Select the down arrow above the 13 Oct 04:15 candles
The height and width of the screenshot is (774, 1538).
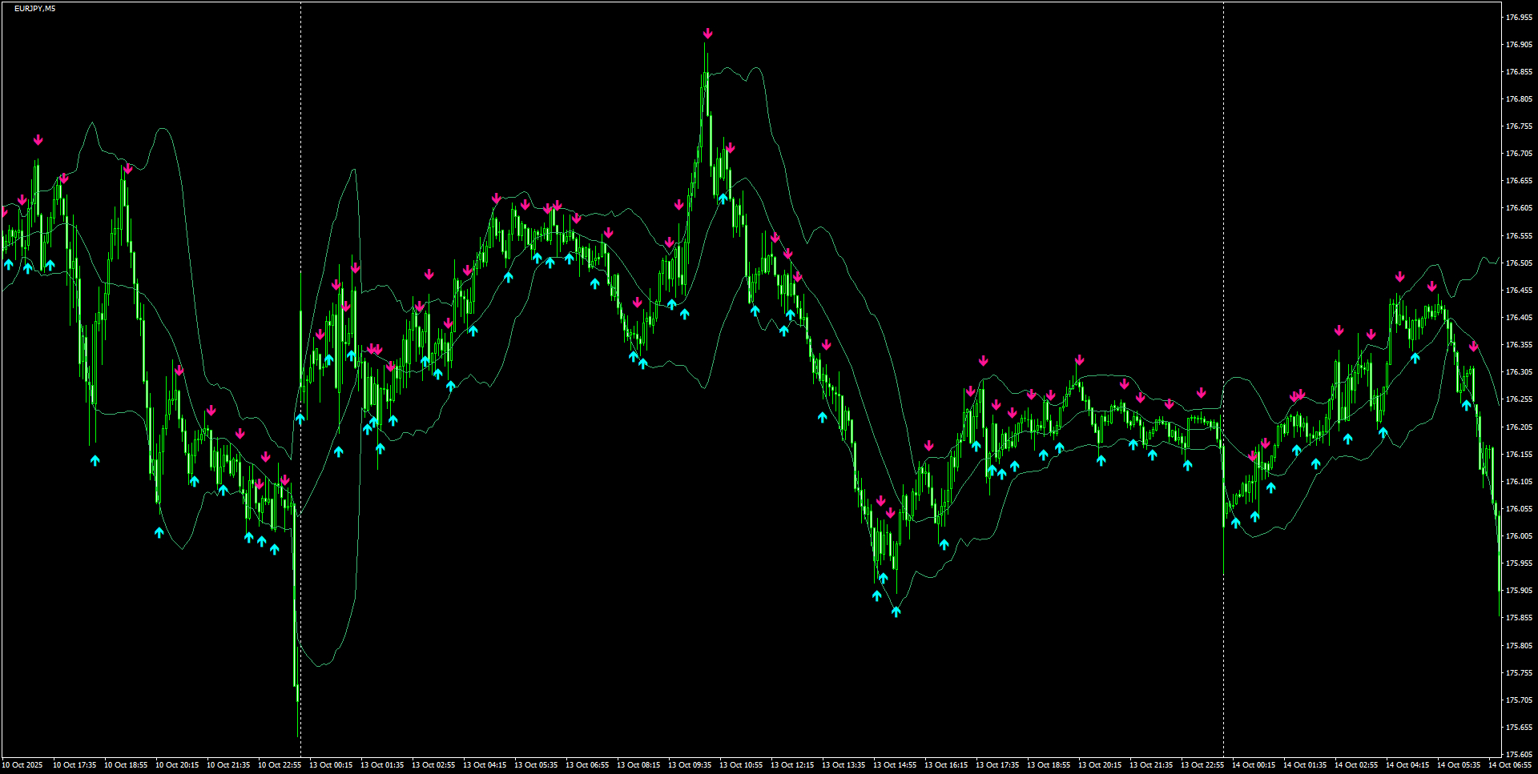(495, 198)
